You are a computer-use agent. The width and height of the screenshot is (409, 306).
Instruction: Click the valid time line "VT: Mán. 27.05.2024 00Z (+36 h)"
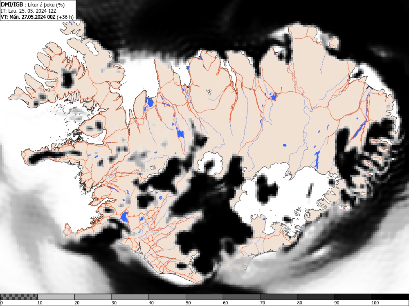tap(37, 17)
